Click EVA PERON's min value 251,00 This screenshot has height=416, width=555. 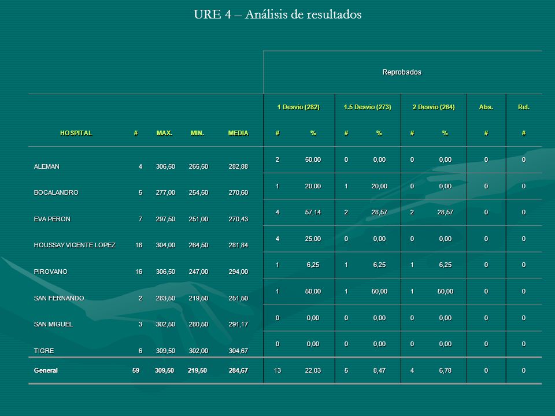[198, 220]
